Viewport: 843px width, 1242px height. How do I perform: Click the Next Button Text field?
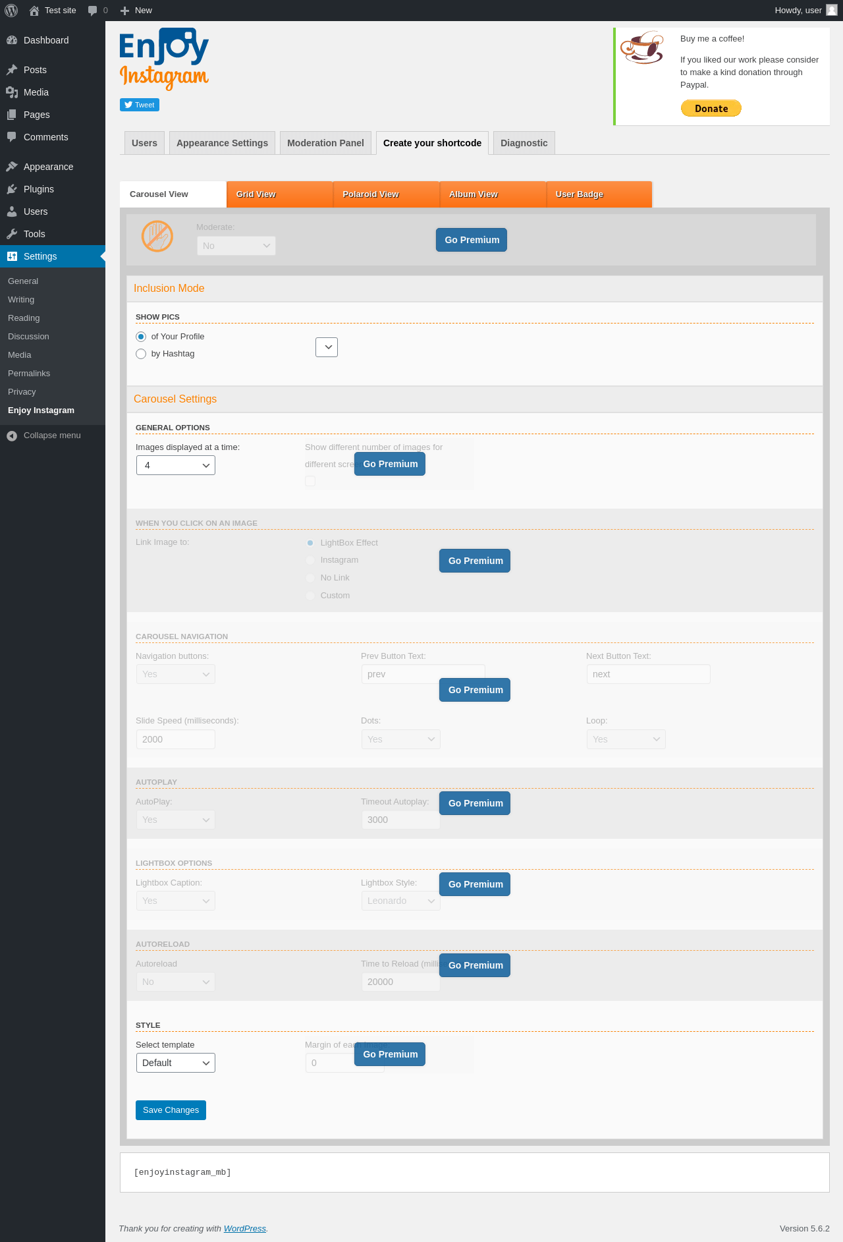[649, 674]
